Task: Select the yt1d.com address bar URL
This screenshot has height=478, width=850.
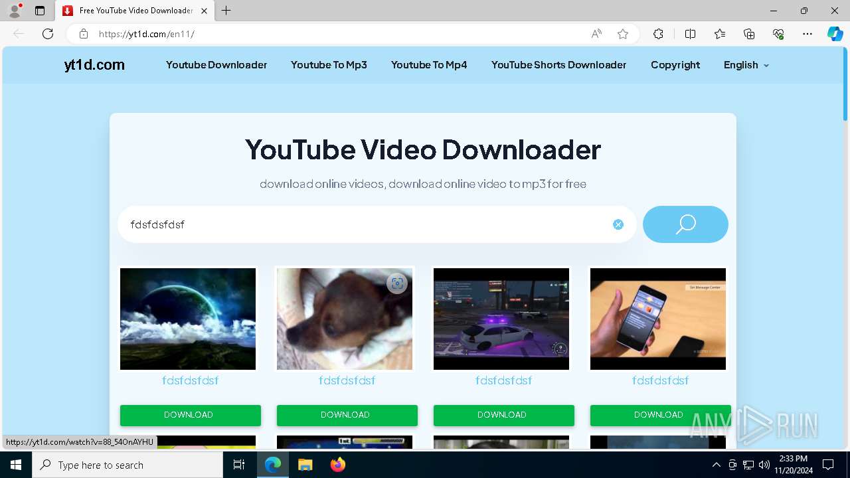Action: (146, 34)
